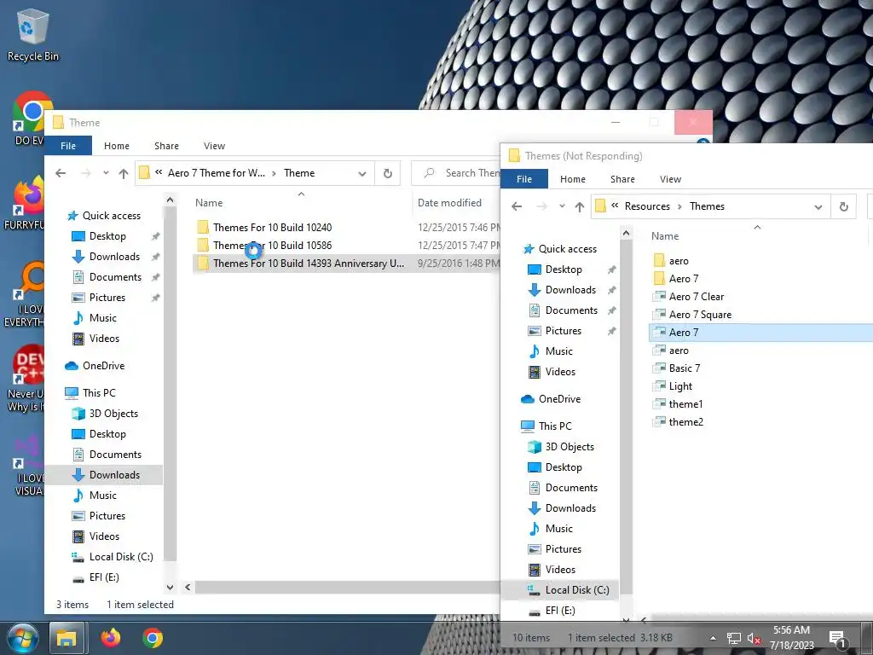The image size is (873, 655).
Task: Open the network tray icon
Action: tap(734, 638)
